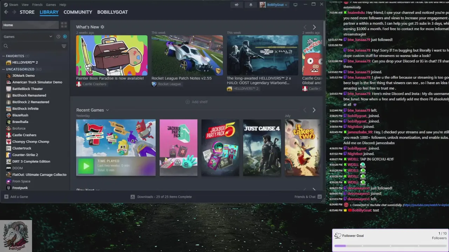Open HELLDIVERS 2 x HALO news thumbnail
Screen dimensions: 449x252
click(262, 55)
